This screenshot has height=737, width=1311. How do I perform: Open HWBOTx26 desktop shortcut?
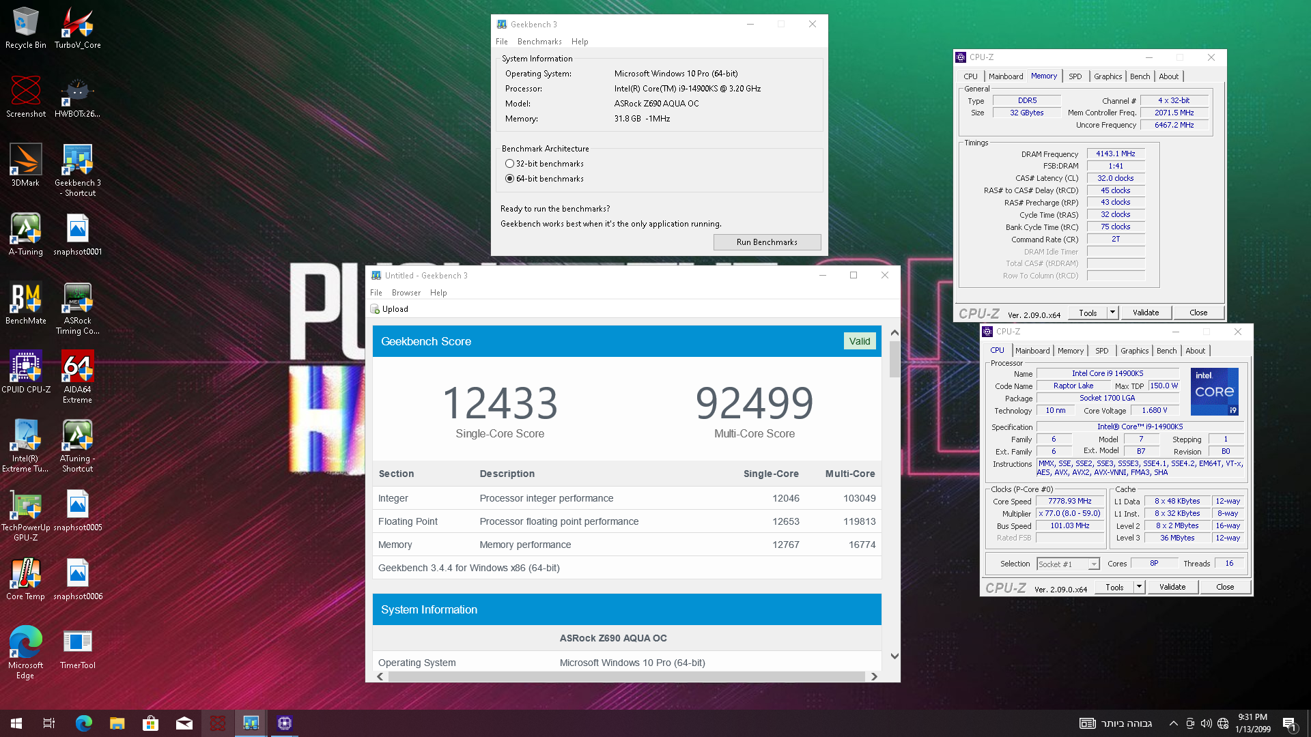[77, 97]
